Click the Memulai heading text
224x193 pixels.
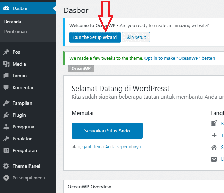82,113
